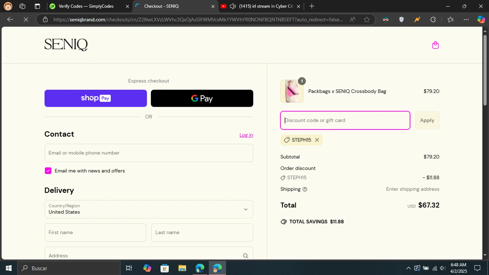
Task: Focus the discount code or gift card field
Action: click(345, 120)
